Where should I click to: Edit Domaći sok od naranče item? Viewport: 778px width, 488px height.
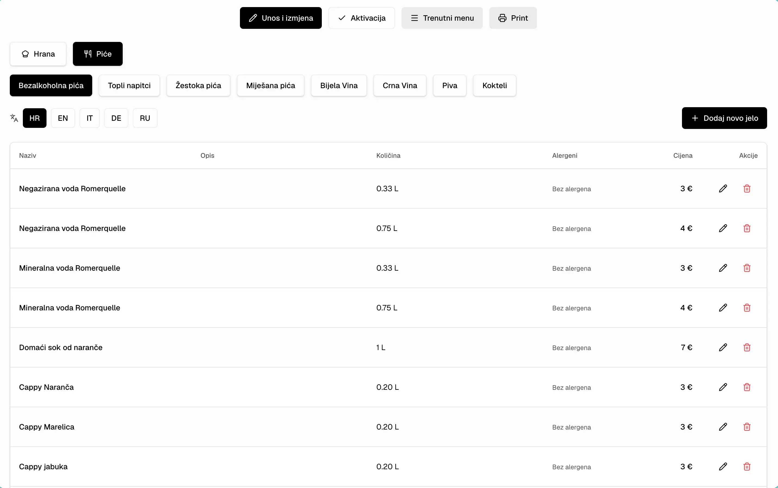[x=723, y=347]
